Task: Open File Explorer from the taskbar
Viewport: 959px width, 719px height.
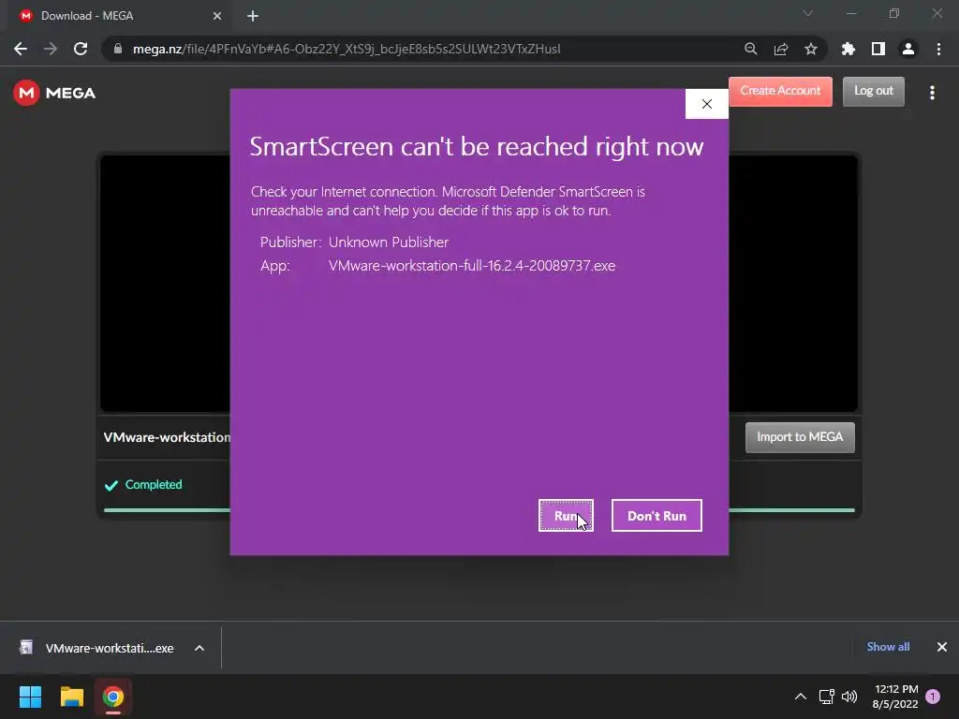Action: click(x=71, y=697)
